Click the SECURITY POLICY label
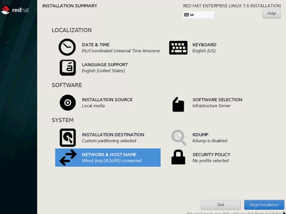This screenshot has height=214, width=286. point(211,154)
